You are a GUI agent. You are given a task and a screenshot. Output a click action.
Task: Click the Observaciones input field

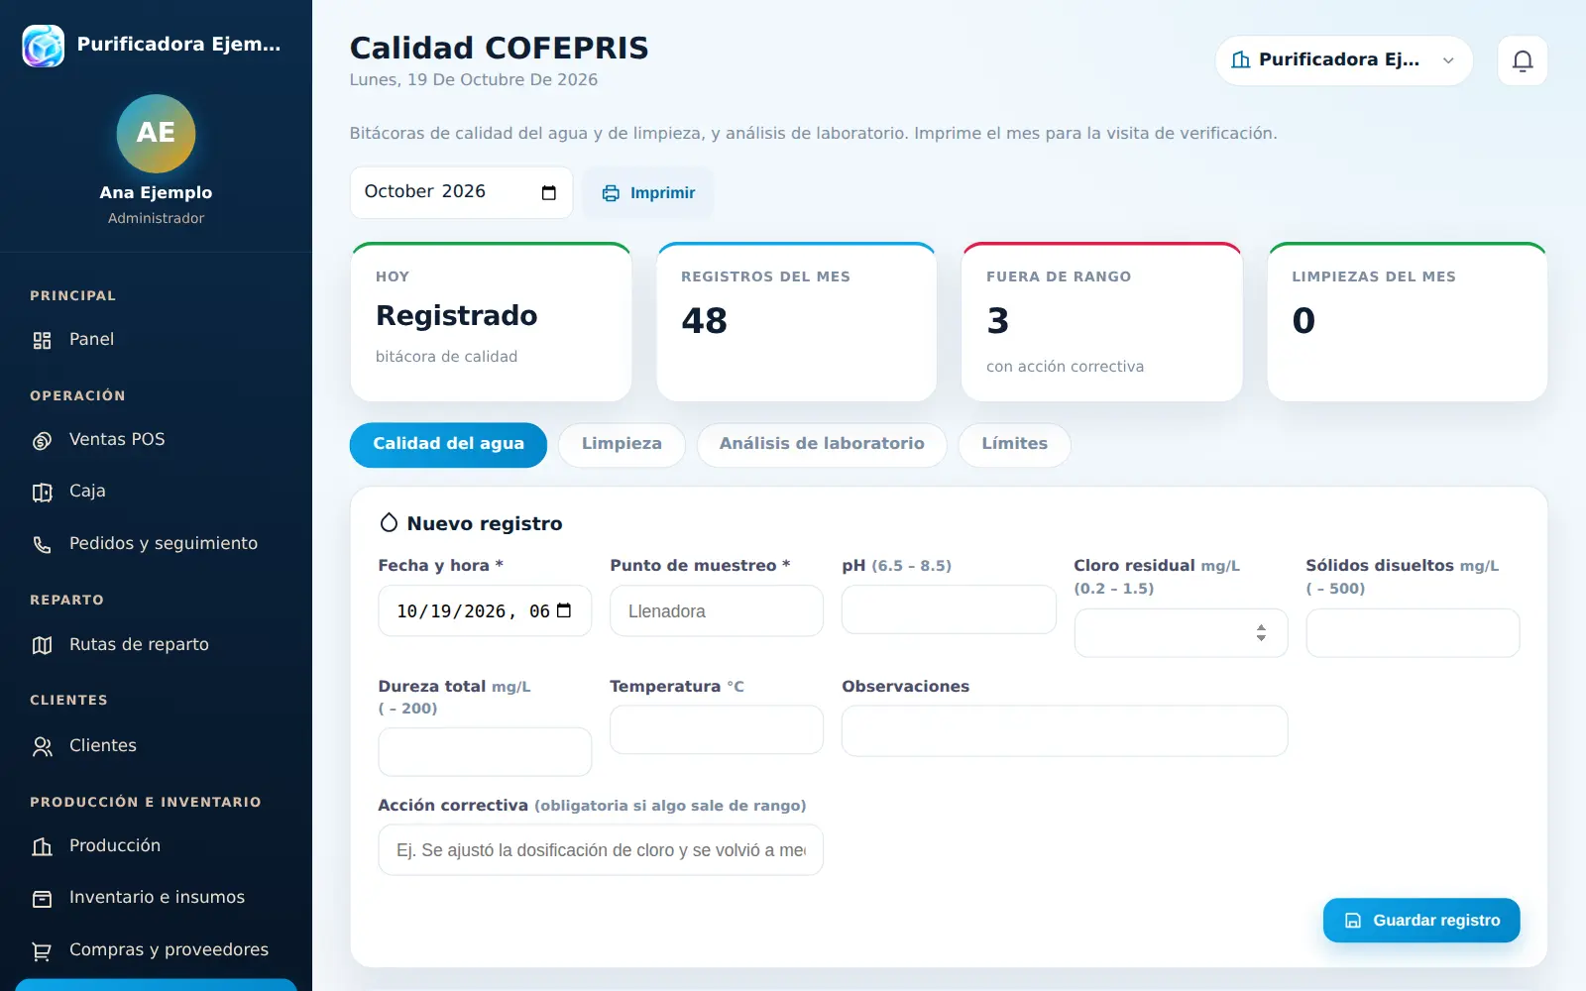click(x=1065, y=730)
